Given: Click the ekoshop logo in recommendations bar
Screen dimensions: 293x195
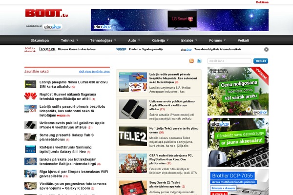Looking at the screenshot, I should [187, 50].
